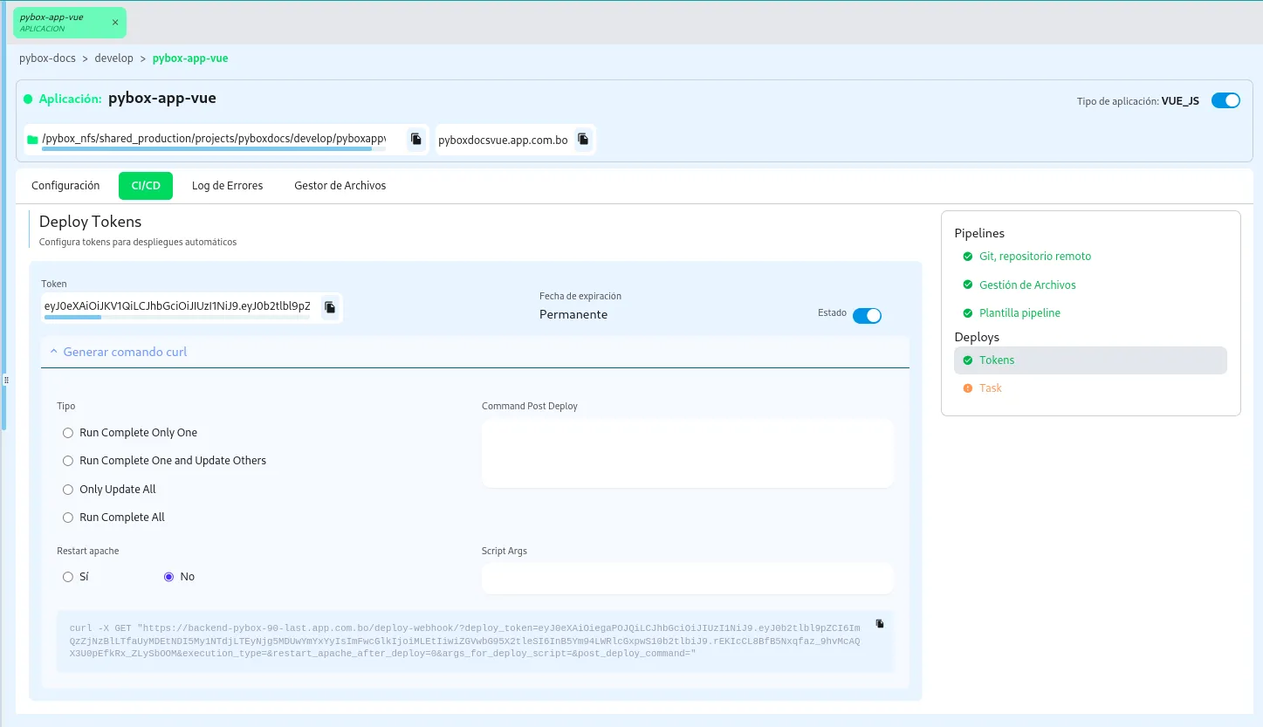Screen dimensions: 1263x727
Task: Open Gestión de Archivos pipeline
Action: (1027, 285)
